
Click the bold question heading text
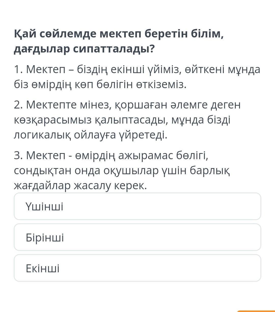point(119,41)
